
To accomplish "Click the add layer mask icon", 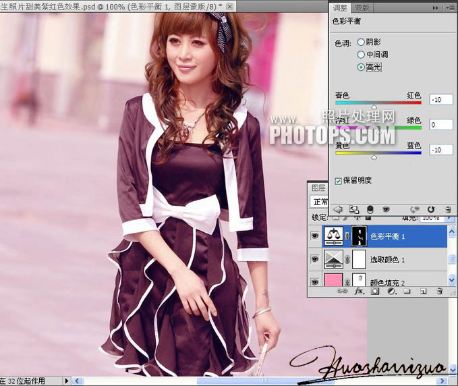I will point(376,292).
